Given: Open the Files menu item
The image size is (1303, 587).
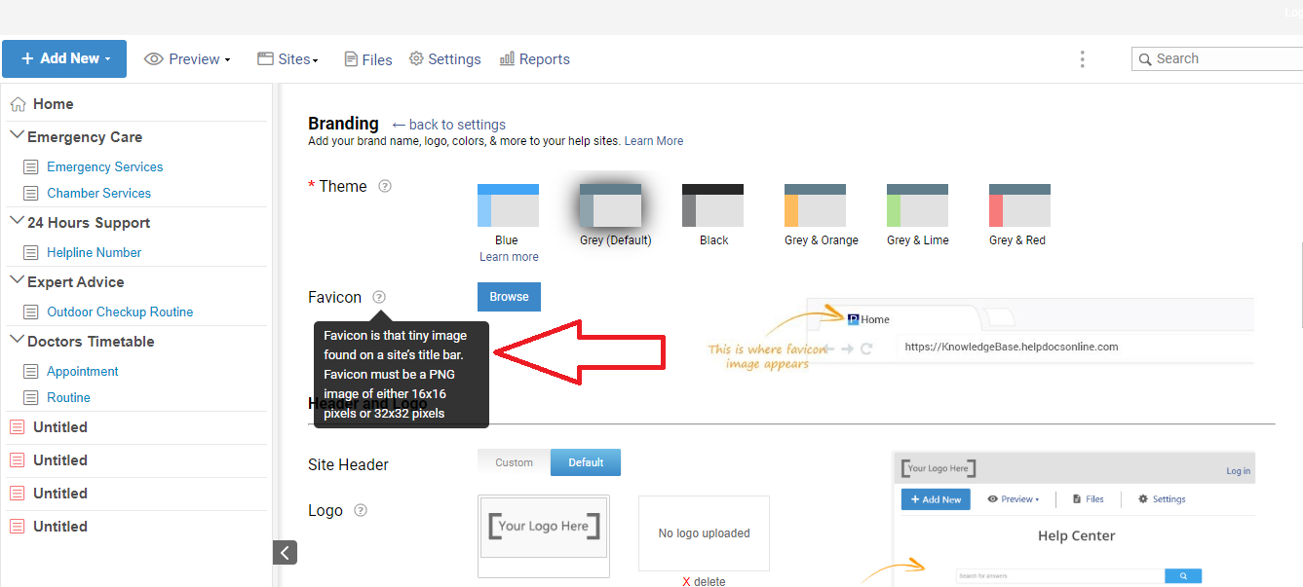Looking at the screenshot, I should click(368, 59).
